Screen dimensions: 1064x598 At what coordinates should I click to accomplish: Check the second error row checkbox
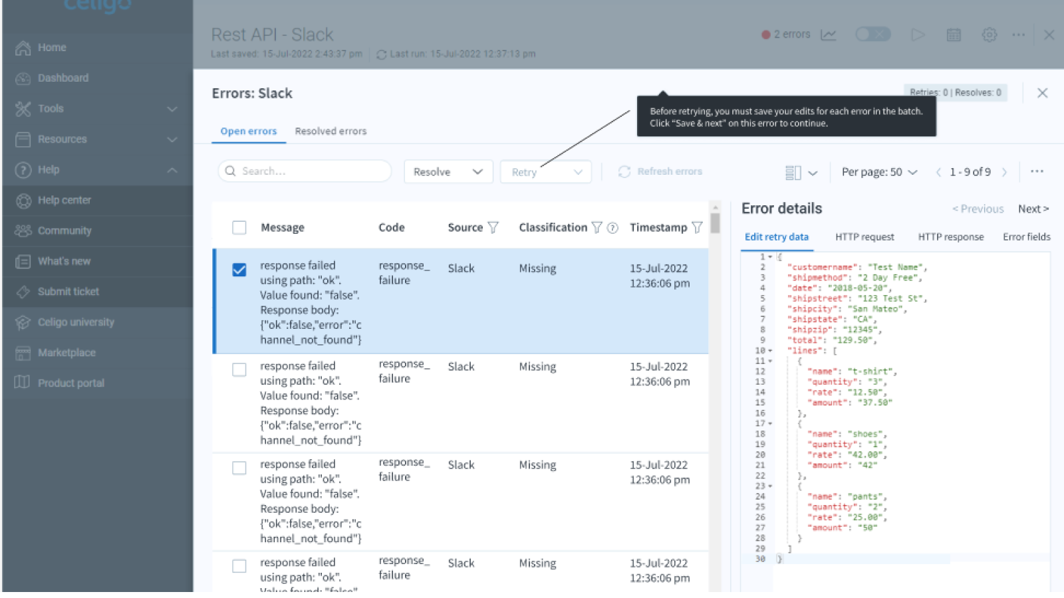[239, 369]
